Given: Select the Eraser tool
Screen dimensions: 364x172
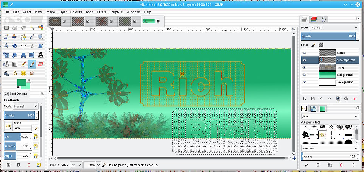Looking at the screenshot, I should point(40,64).
